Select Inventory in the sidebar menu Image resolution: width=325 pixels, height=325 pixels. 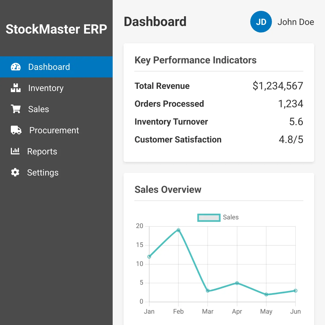(46, 88)
